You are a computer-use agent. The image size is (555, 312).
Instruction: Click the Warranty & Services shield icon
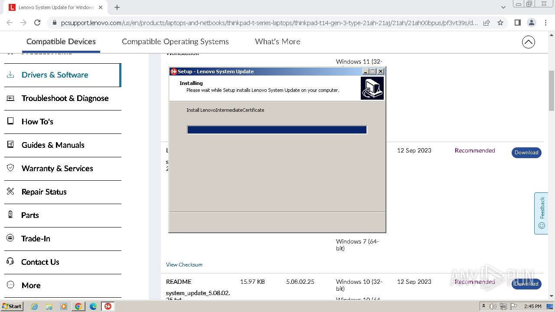pos(10,168)
